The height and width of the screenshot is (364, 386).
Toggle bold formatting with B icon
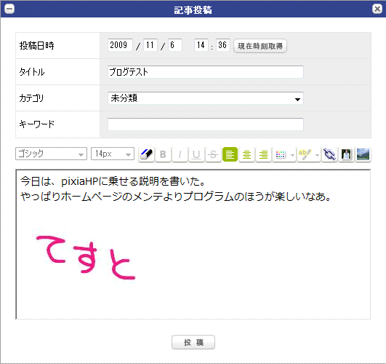point(163,154)
